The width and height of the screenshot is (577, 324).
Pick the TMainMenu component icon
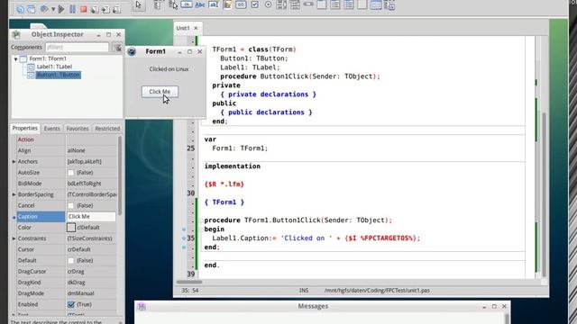click(158, 4)
